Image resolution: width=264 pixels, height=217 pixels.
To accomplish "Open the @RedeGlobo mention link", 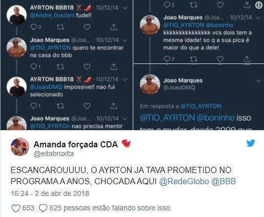I will (184, 181).
